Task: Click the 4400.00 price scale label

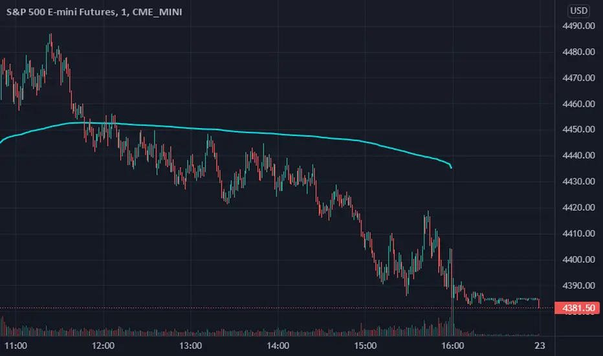Action: [578, 260]
